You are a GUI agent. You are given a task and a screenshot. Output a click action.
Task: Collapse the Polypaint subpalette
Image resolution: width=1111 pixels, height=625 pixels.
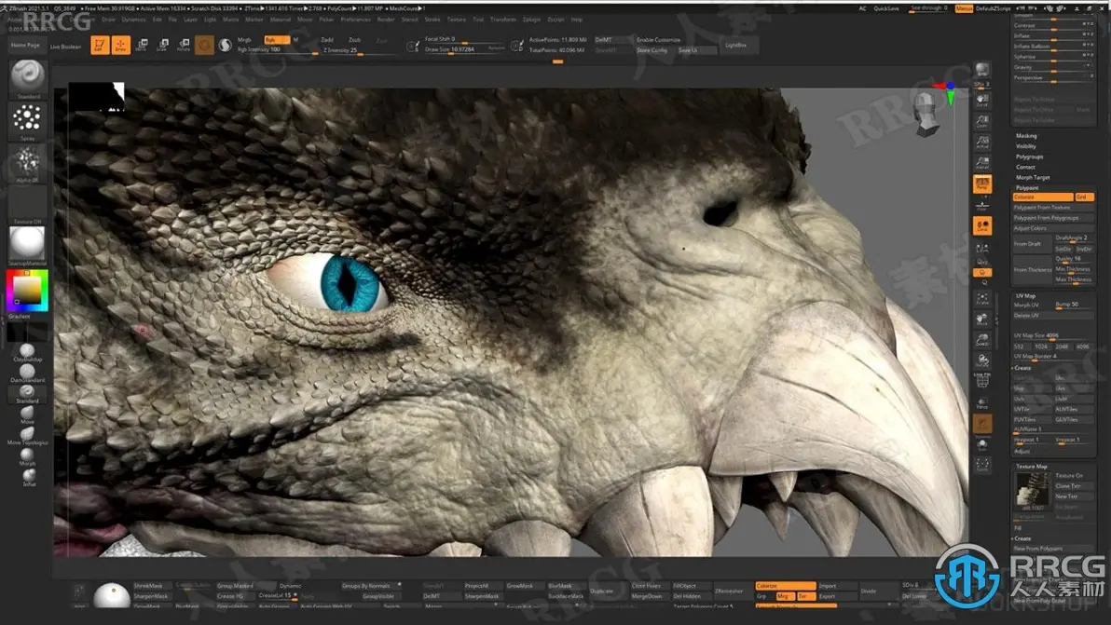1027,187
